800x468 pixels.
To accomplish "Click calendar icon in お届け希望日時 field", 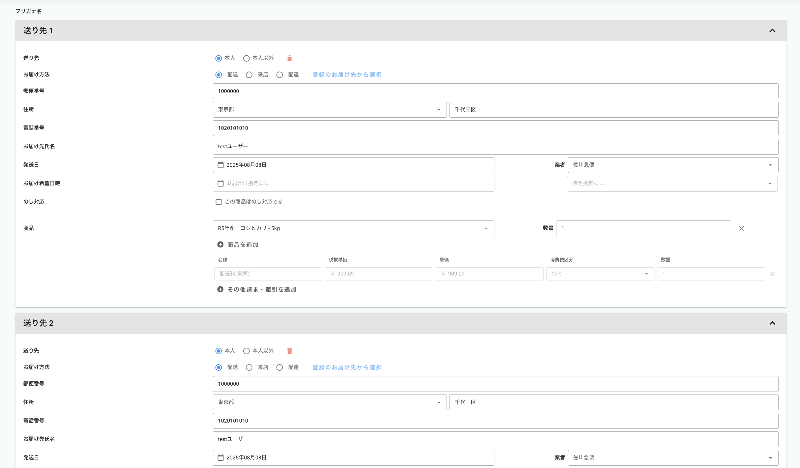I will 220,183.
